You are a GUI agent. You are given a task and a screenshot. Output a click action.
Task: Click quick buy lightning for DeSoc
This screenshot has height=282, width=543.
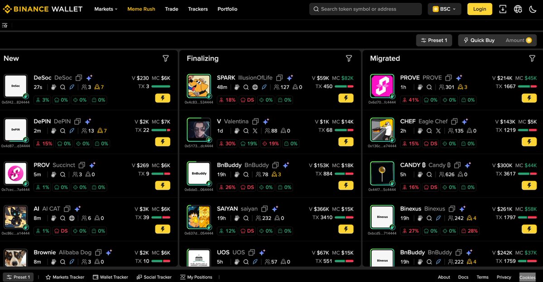tap(163, 98)
